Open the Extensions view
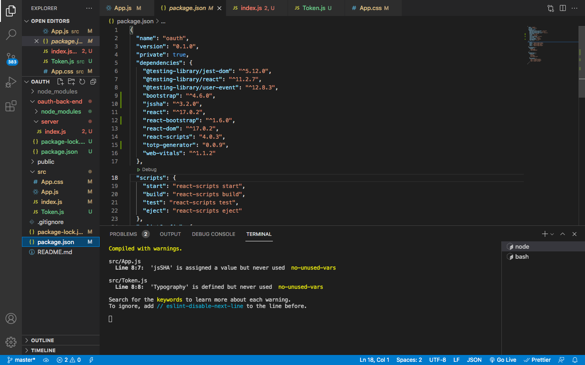The height and width of the screenshot is (365, 585). (x=11, y=107)
